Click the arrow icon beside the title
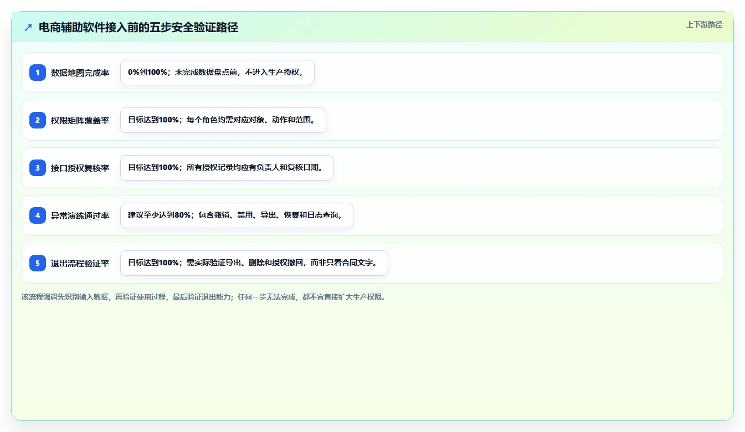Viewport: 745px width, 432px height. point(28,27)
